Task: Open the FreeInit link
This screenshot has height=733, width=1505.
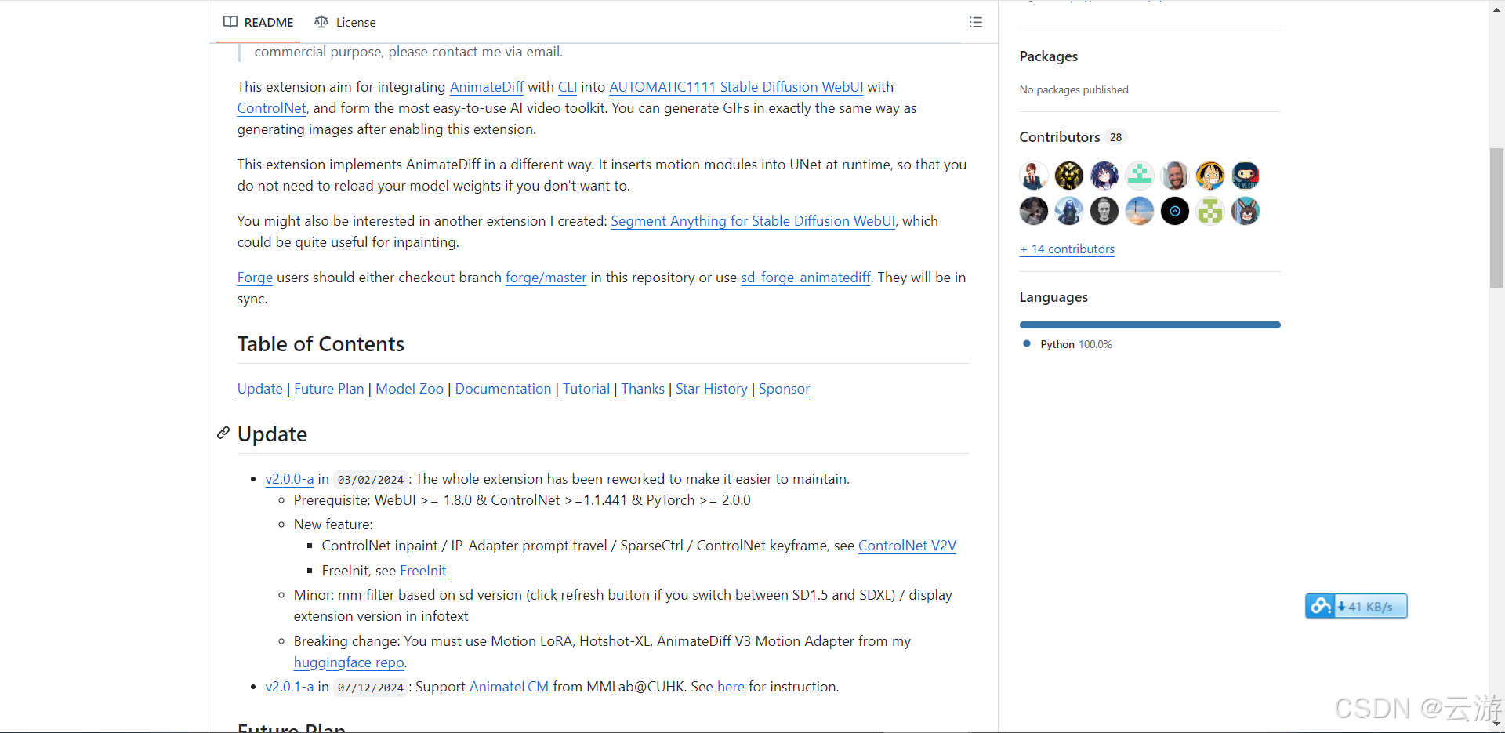Action: pos(423,571)
